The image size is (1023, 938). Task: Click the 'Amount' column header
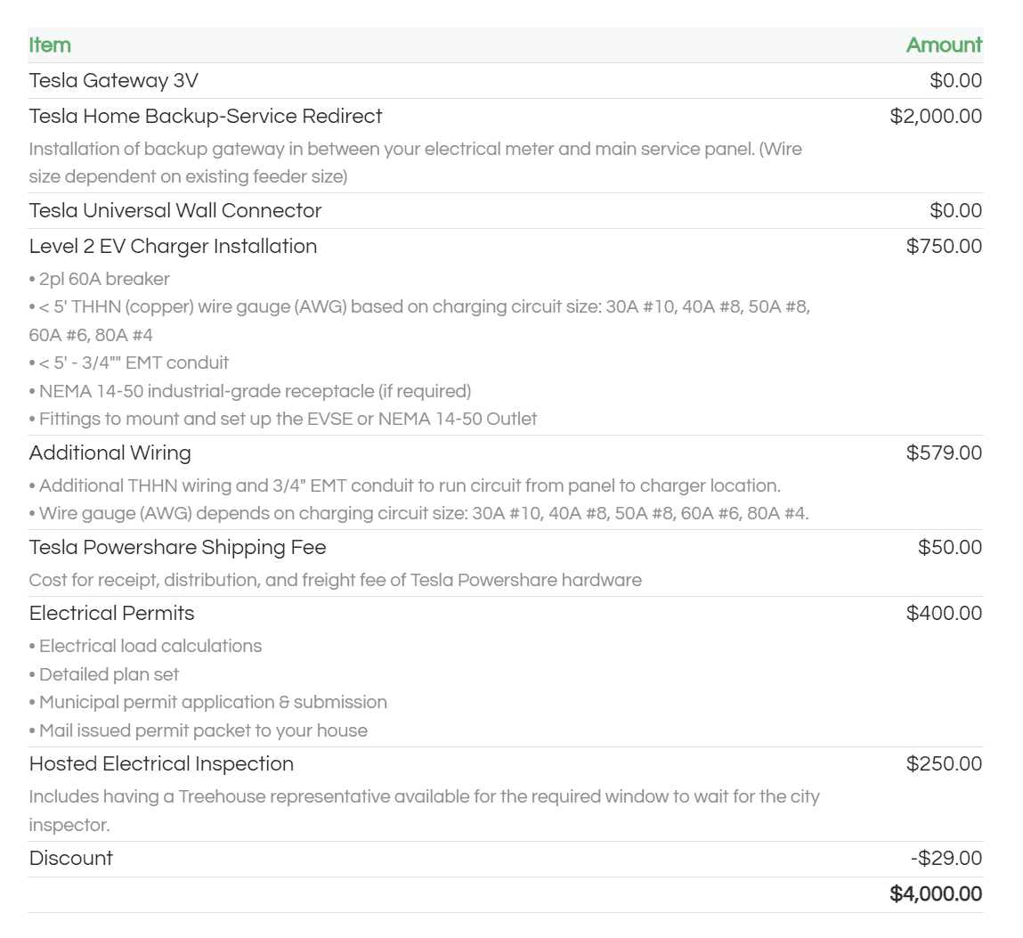coord(944,45)
